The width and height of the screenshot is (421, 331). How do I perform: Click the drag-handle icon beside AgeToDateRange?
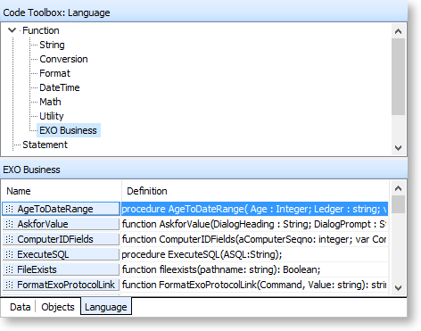tap(9, 209)
